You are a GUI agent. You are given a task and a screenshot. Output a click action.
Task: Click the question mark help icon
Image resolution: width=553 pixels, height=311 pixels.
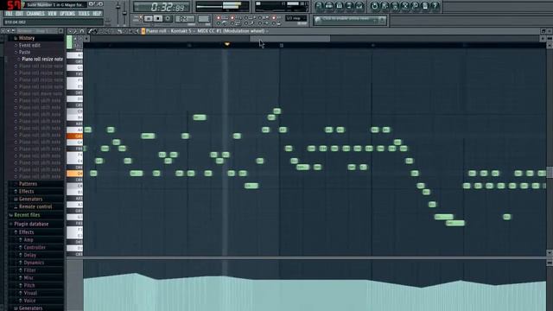[x=435, y=6]
